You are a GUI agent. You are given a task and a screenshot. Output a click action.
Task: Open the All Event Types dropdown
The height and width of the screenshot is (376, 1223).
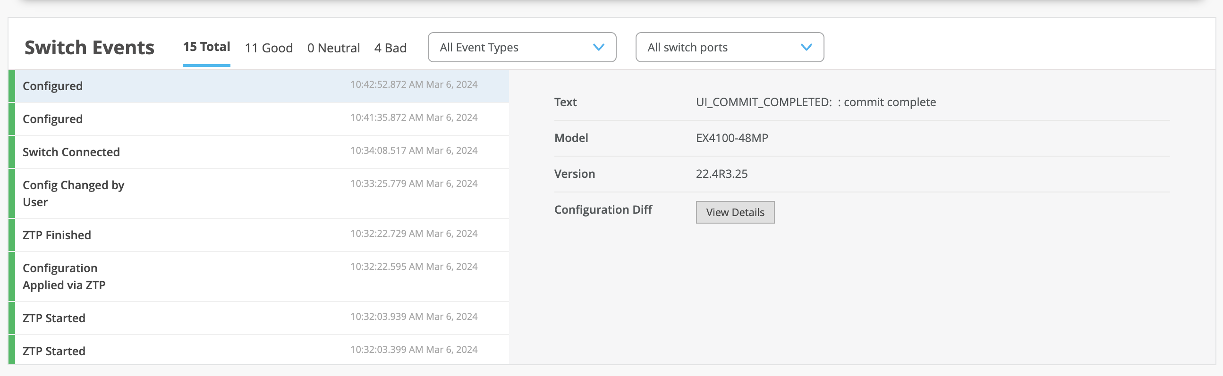(521, 48)
